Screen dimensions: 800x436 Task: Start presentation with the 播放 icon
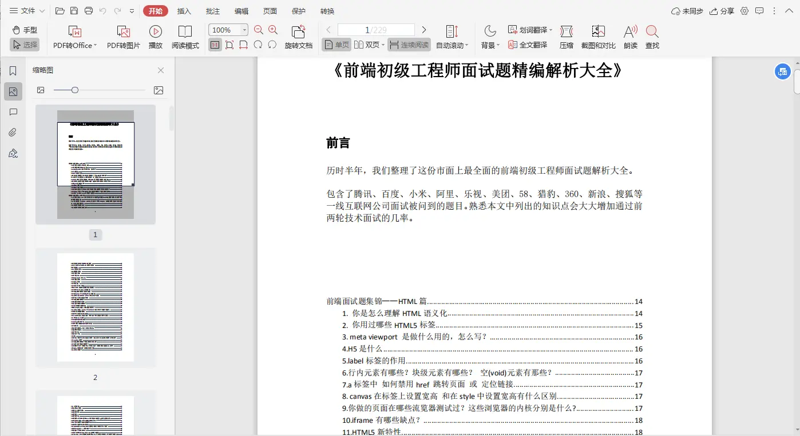[x=156, y=36]
